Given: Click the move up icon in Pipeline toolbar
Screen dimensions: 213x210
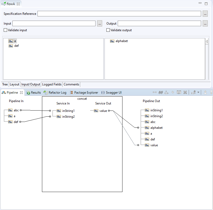Looking at the screenshot, I should pyautogui.click(x=205, y=93).
